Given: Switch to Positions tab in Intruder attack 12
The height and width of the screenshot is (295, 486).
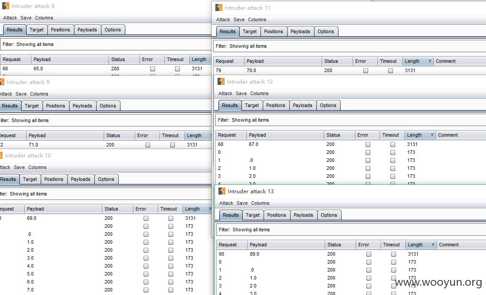Looking at the screenshot, I should (276, 105).
